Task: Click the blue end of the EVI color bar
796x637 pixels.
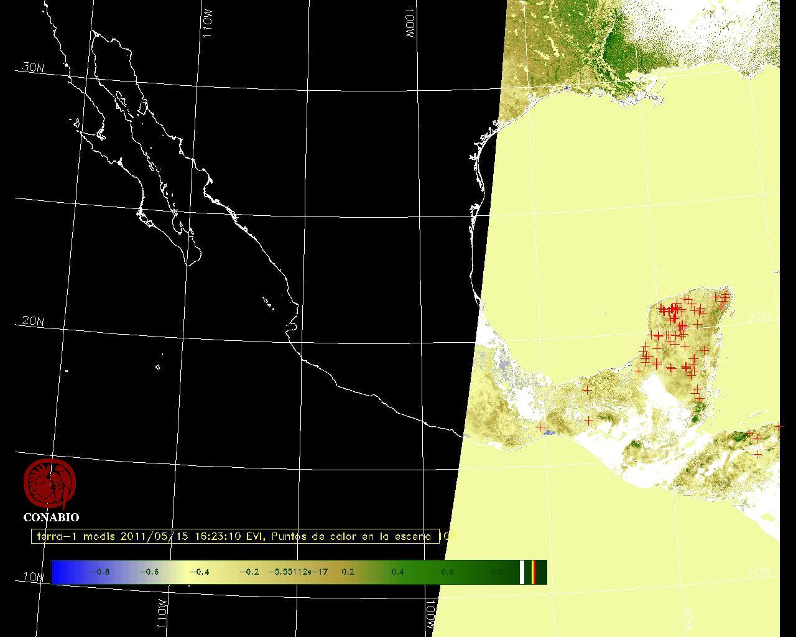Action: [x=60, y=572]
